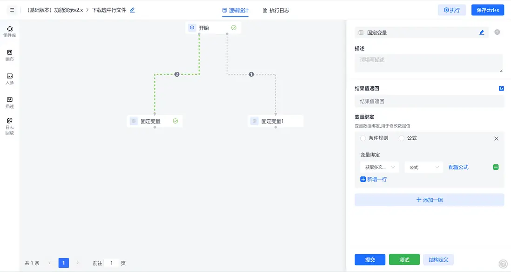This screenshot has width=511, height=272.
Task: Close the variable binding group with the X
Action: pos(496,138)
